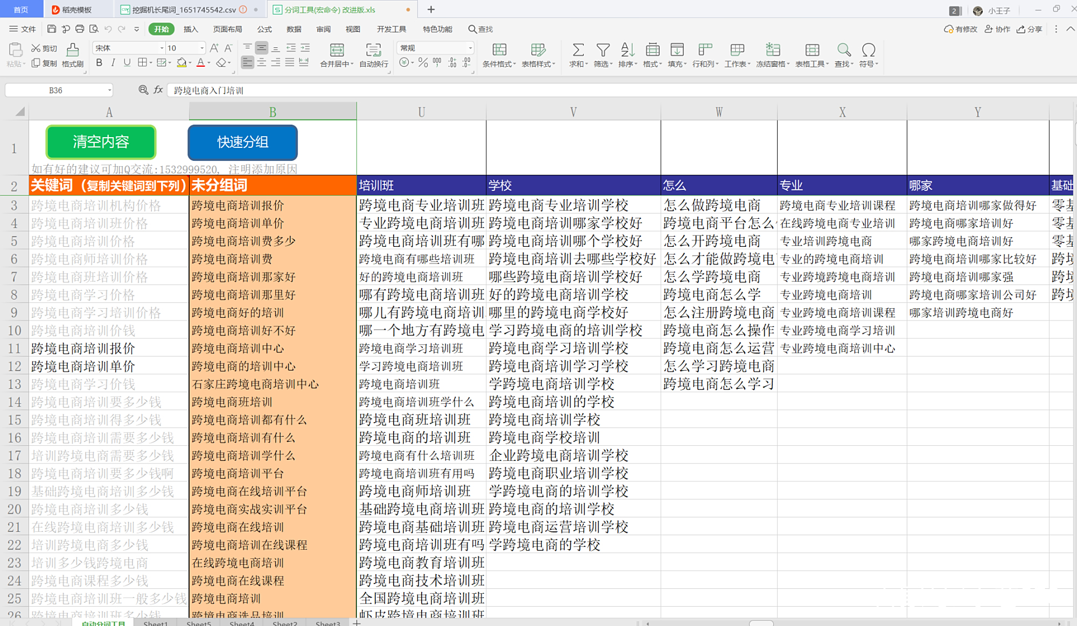1077x626 pixels.
Task: Click the Filter (筛选) funnel icon
Action: [603, 50]
